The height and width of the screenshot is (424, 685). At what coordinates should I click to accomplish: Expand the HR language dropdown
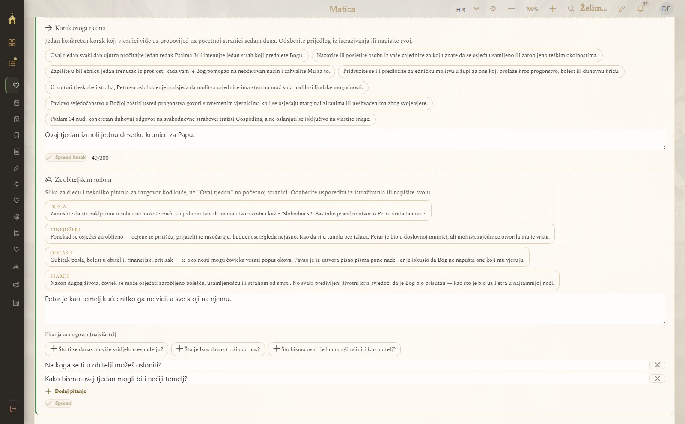click(x=468, y=9)
